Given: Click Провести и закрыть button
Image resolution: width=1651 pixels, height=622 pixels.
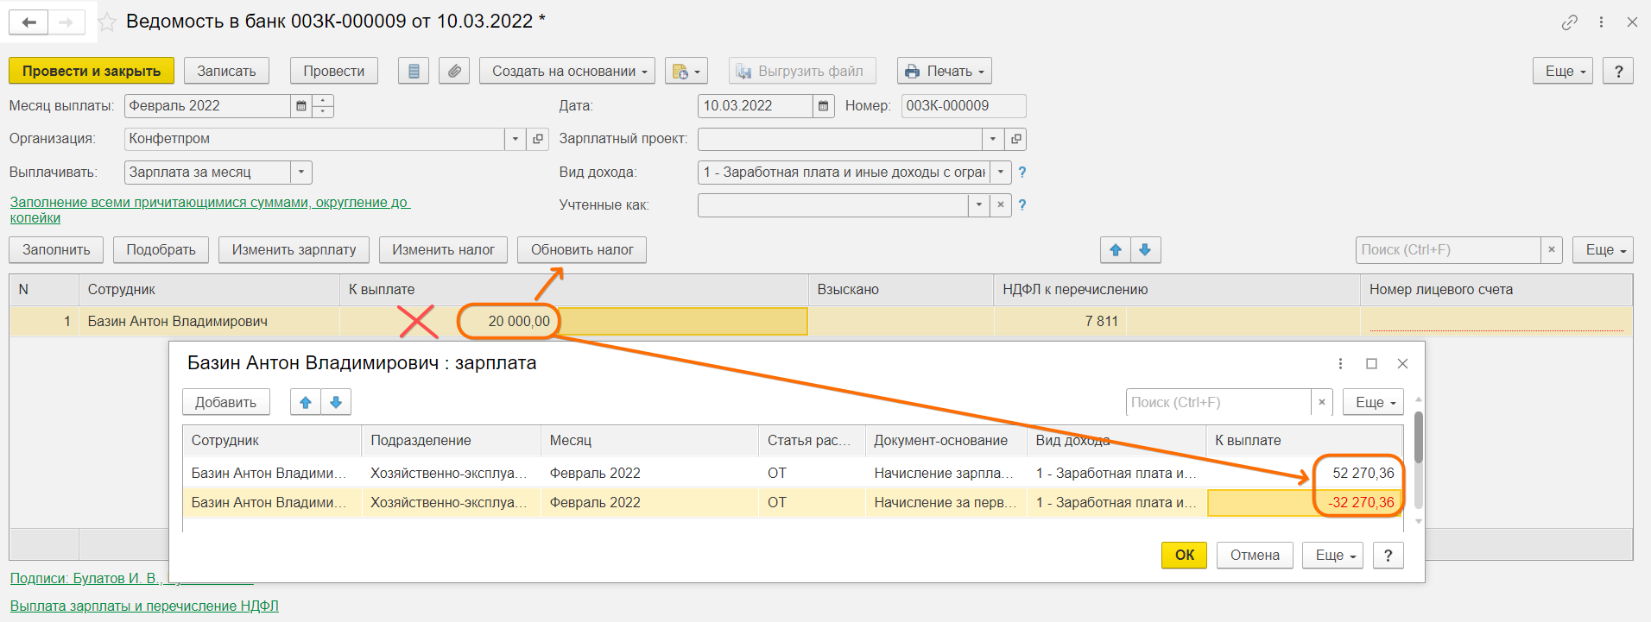Looking at the screenshot, I should (92, 71).
